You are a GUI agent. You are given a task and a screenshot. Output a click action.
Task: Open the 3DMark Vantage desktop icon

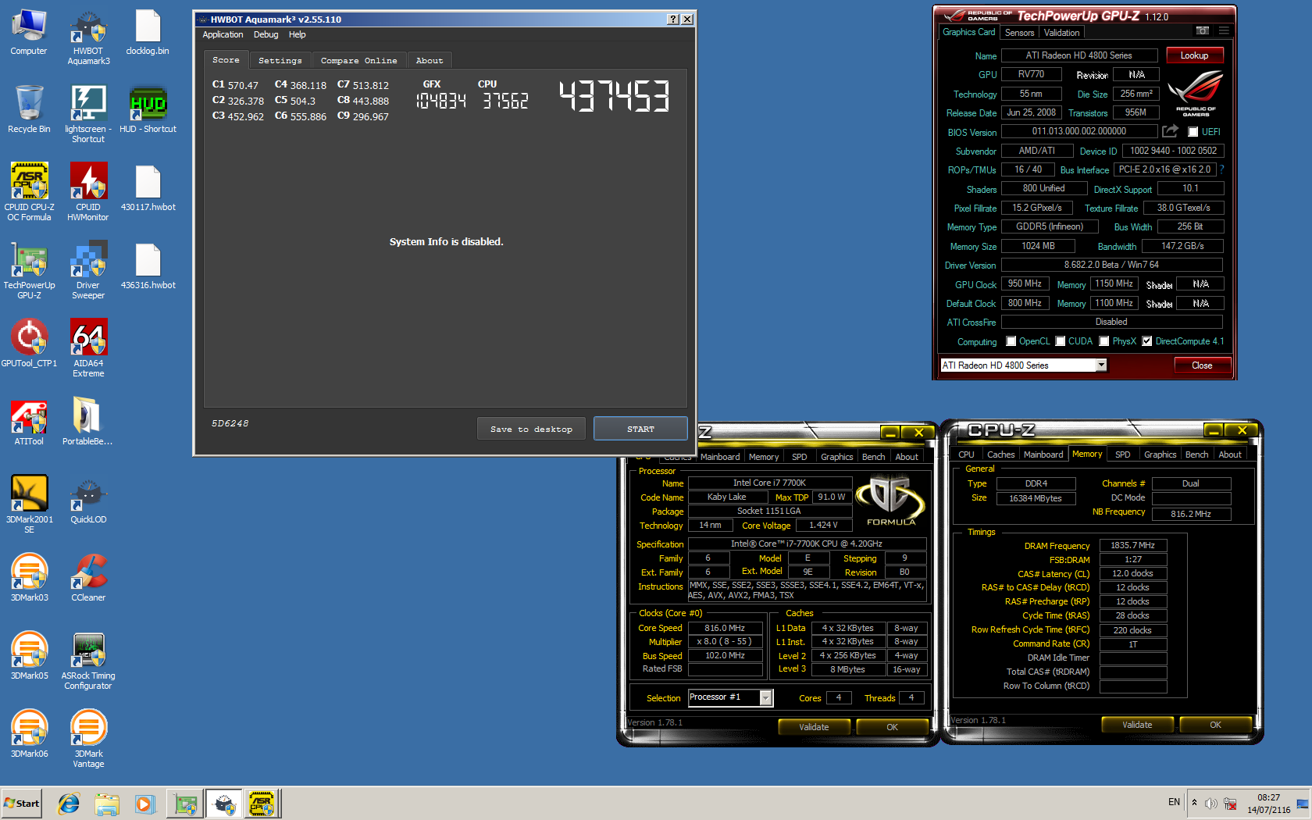(88, 739)
